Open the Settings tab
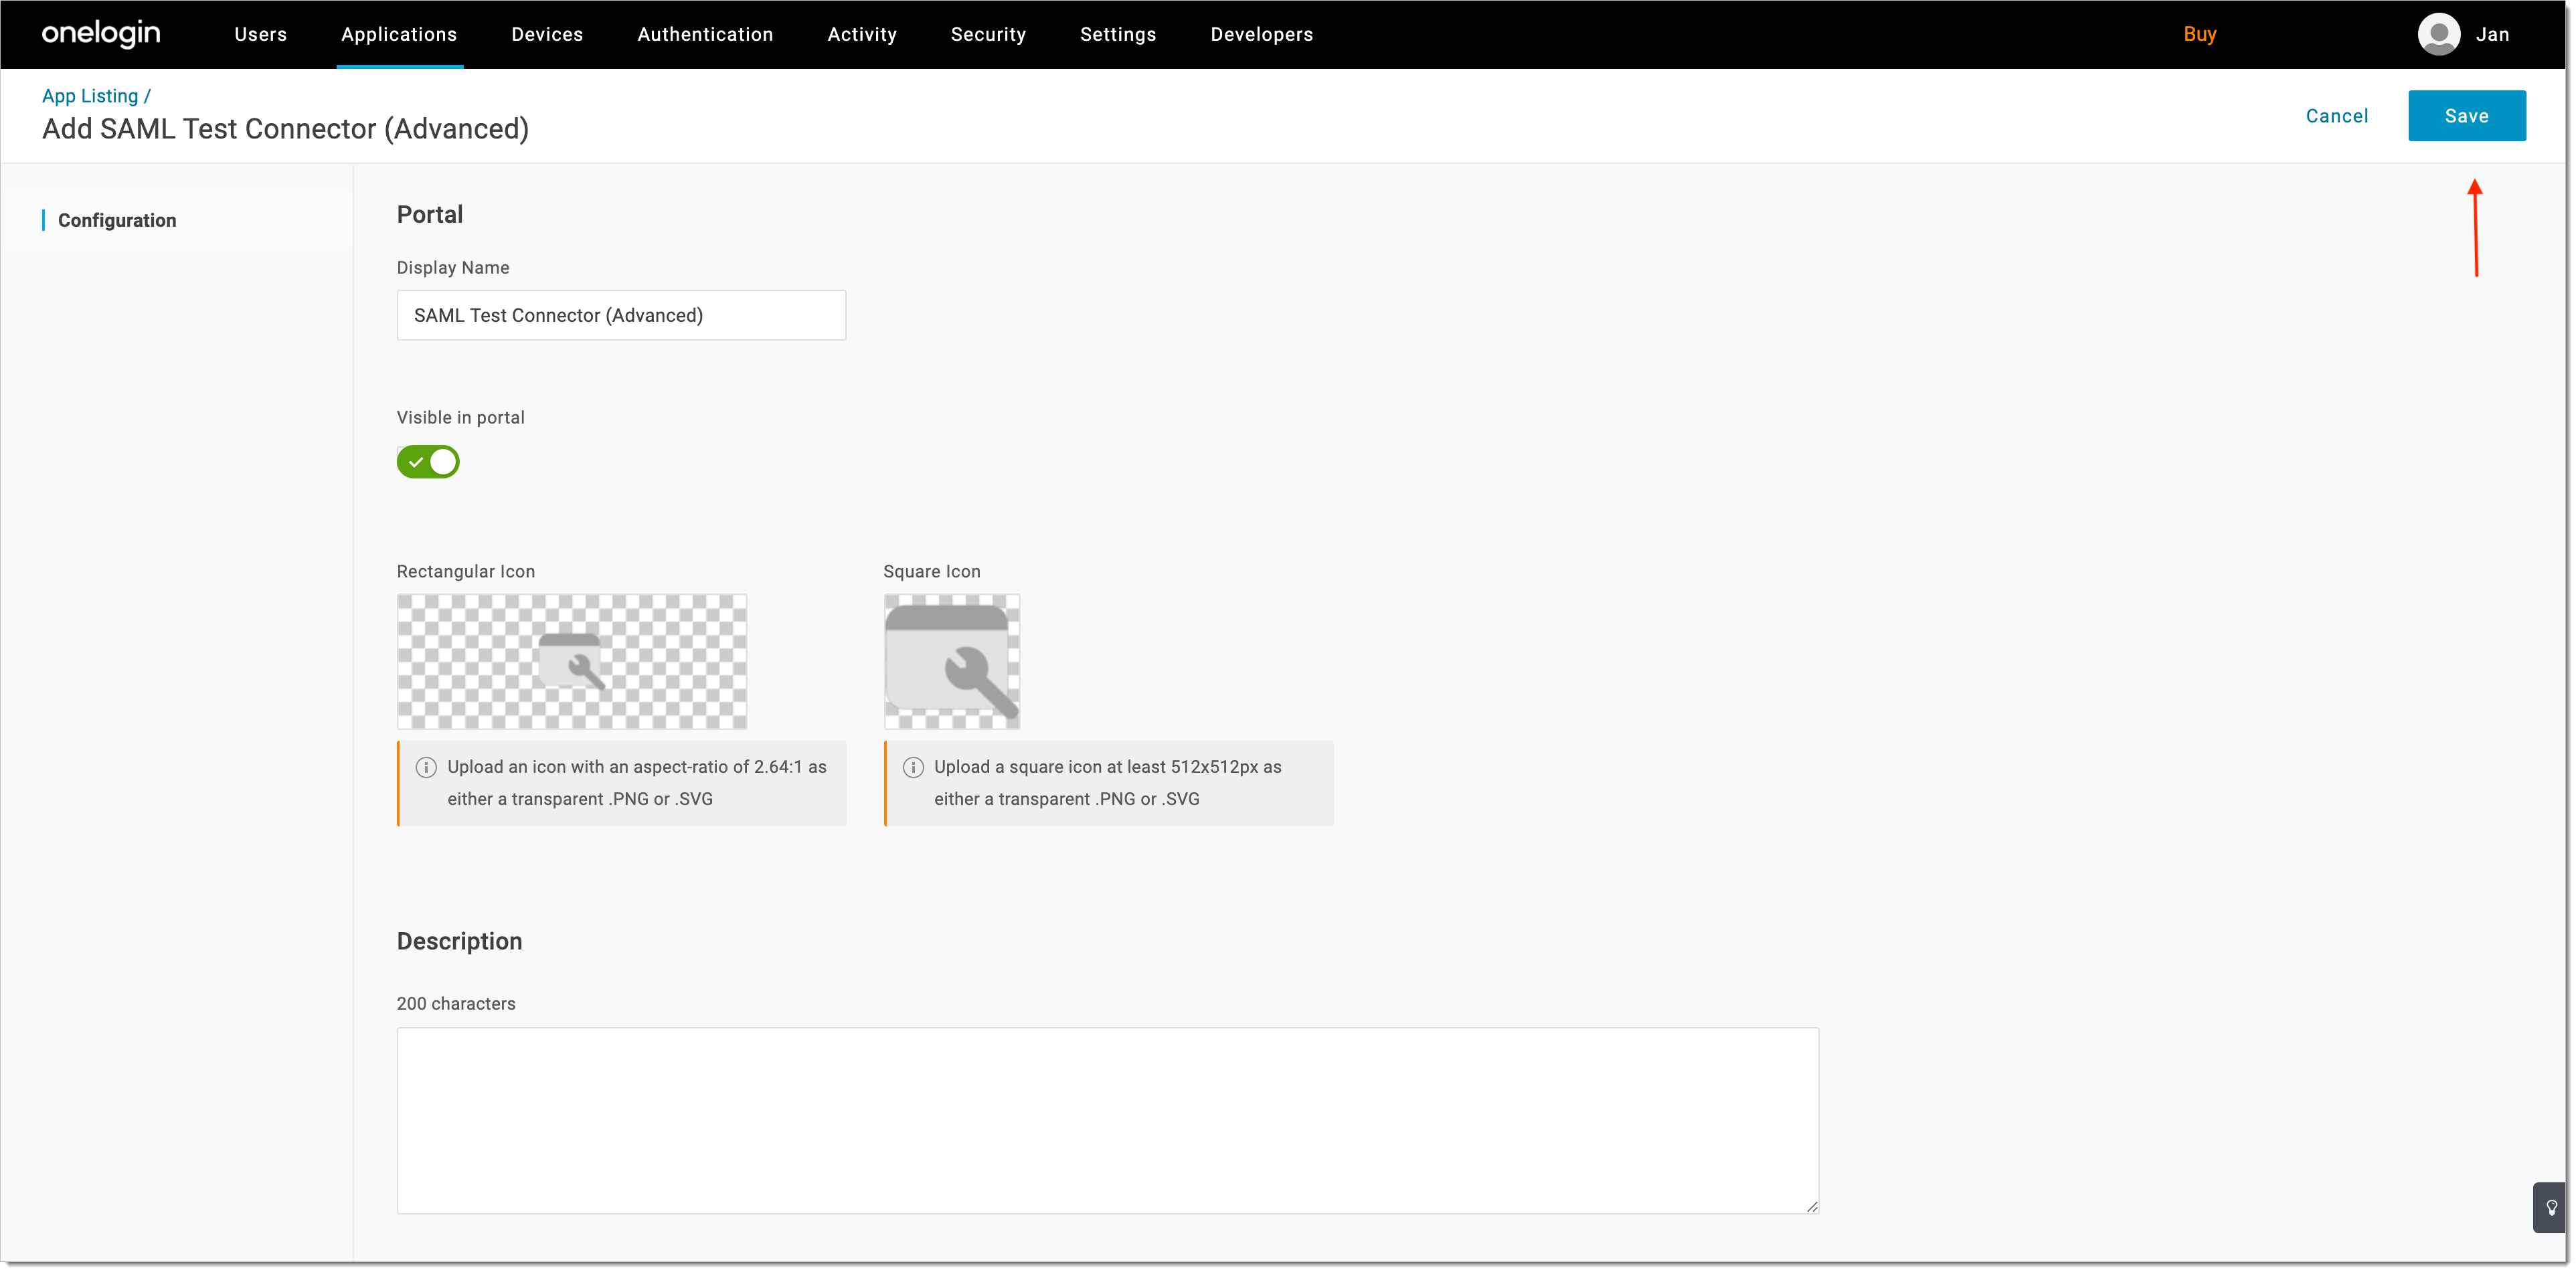2576x1272 pixels. click(x=1118, y=33)
